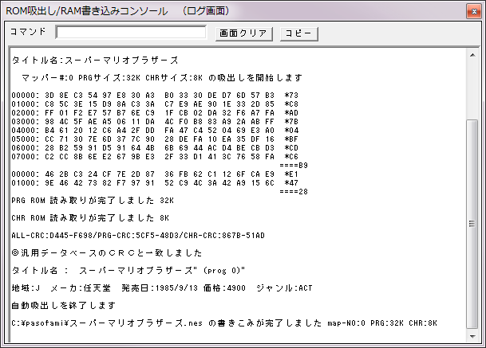
Task: Click the hex row ending with *C6
Action: tap(155, 157)
